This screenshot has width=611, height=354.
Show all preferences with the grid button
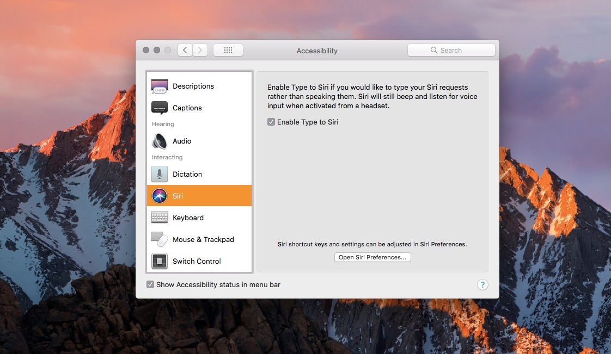tap(228, 50)
